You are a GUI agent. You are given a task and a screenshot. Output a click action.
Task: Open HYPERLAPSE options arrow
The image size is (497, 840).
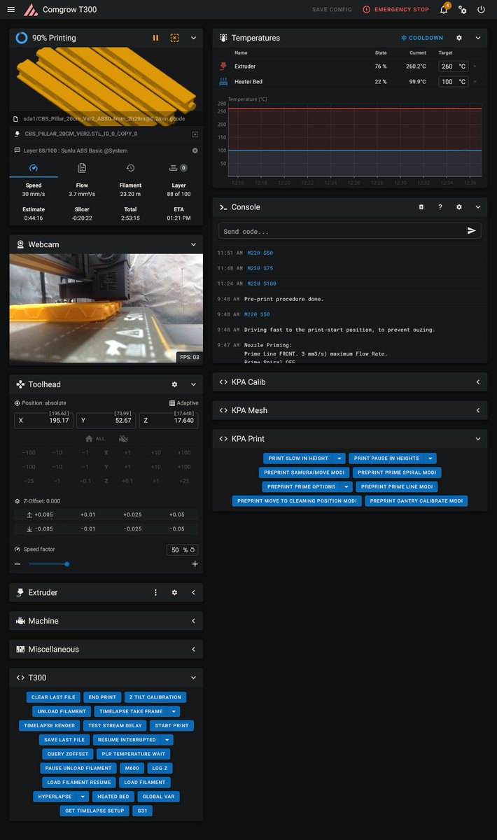83,797
